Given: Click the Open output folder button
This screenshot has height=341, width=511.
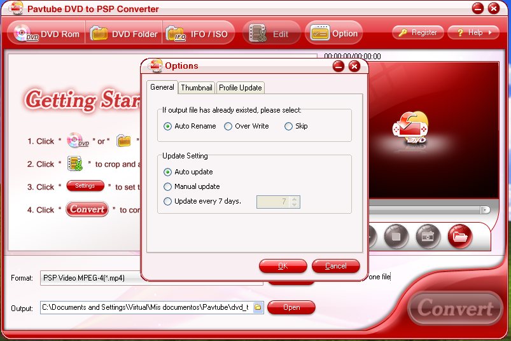Looking at the screenshot, I should [x=291, y=307].
